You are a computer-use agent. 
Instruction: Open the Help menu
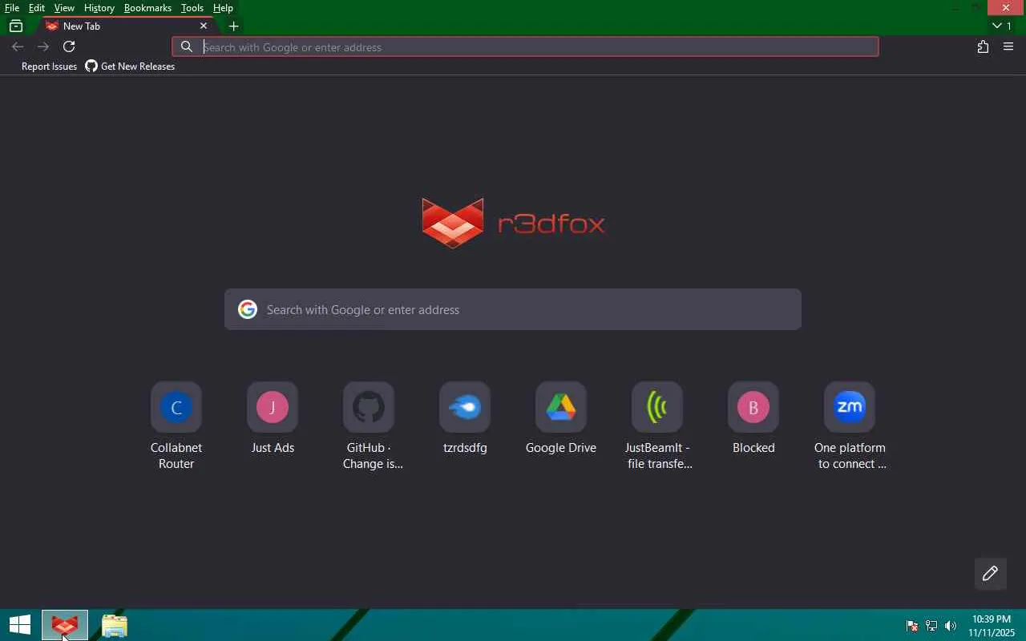click(224, 8)
